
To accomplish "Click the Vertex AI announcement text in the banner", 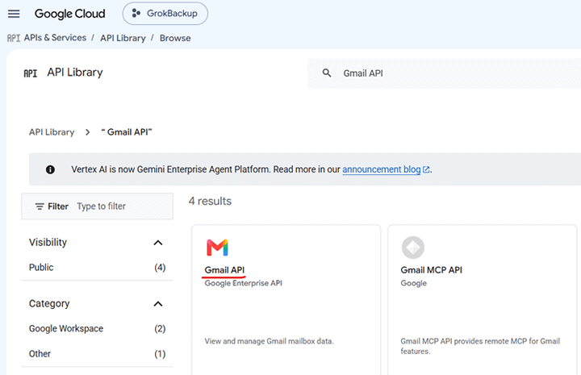I will coord(206,169).
